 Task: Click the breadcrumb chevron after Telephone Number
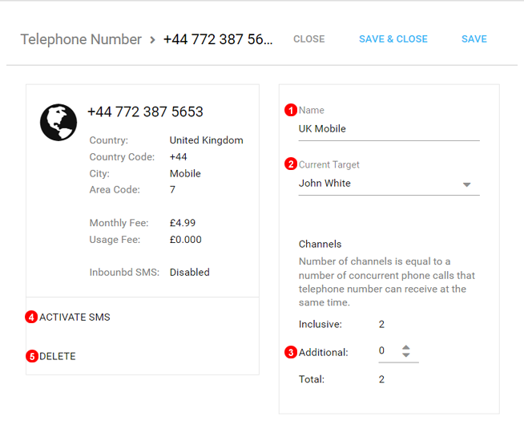click(x=152, y=39)
